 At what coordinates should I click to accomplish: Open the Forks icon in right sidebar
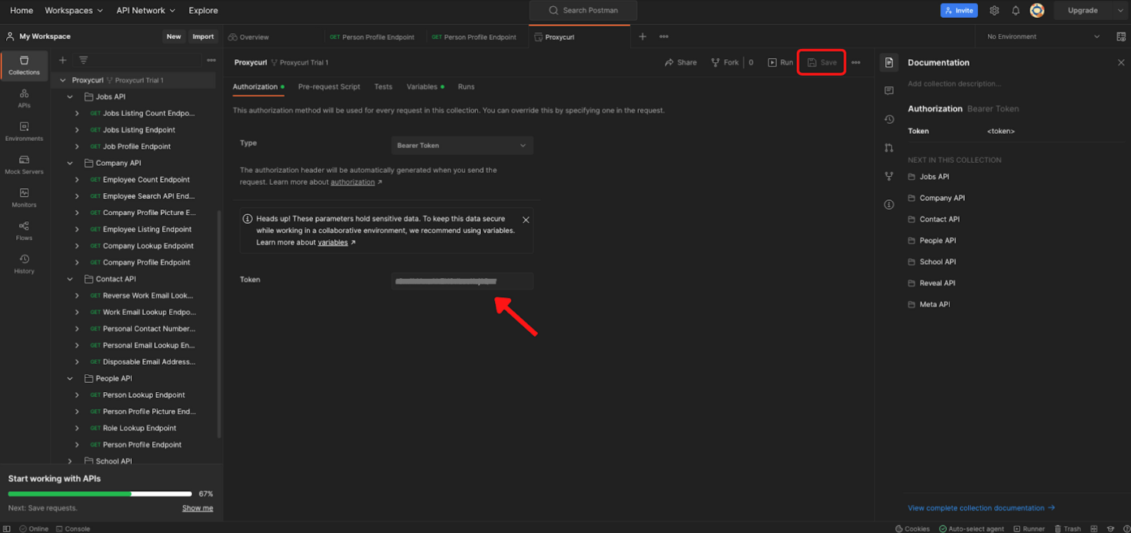tap(889, 176)
